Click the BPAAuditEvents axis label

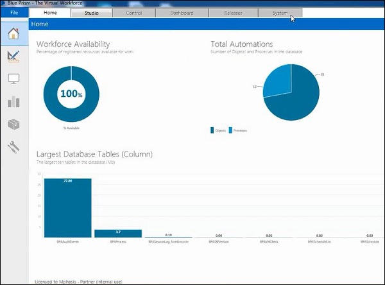(x=68, y=242)
